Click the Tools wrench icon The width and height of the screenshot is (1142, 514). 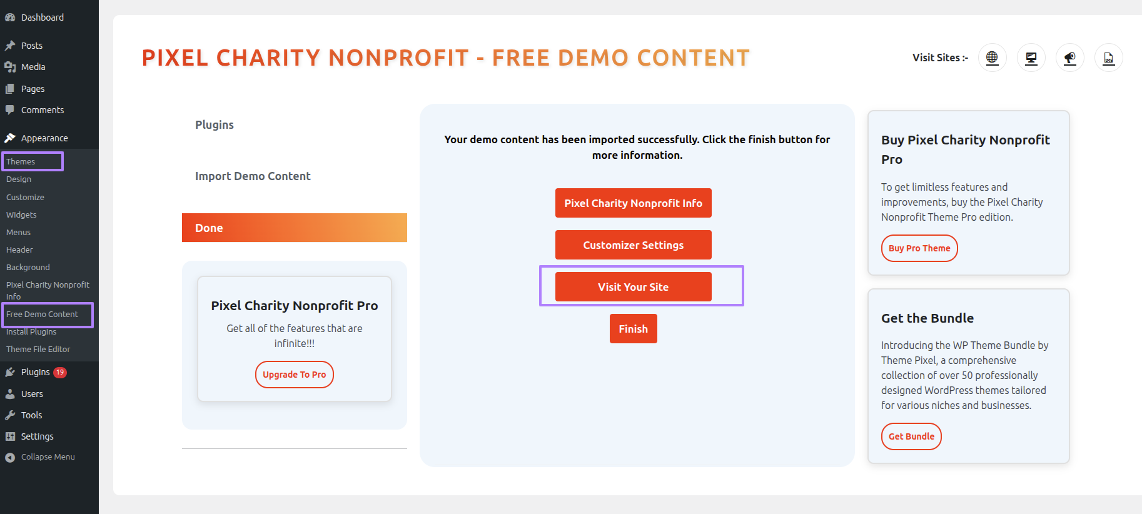[10, 415]
